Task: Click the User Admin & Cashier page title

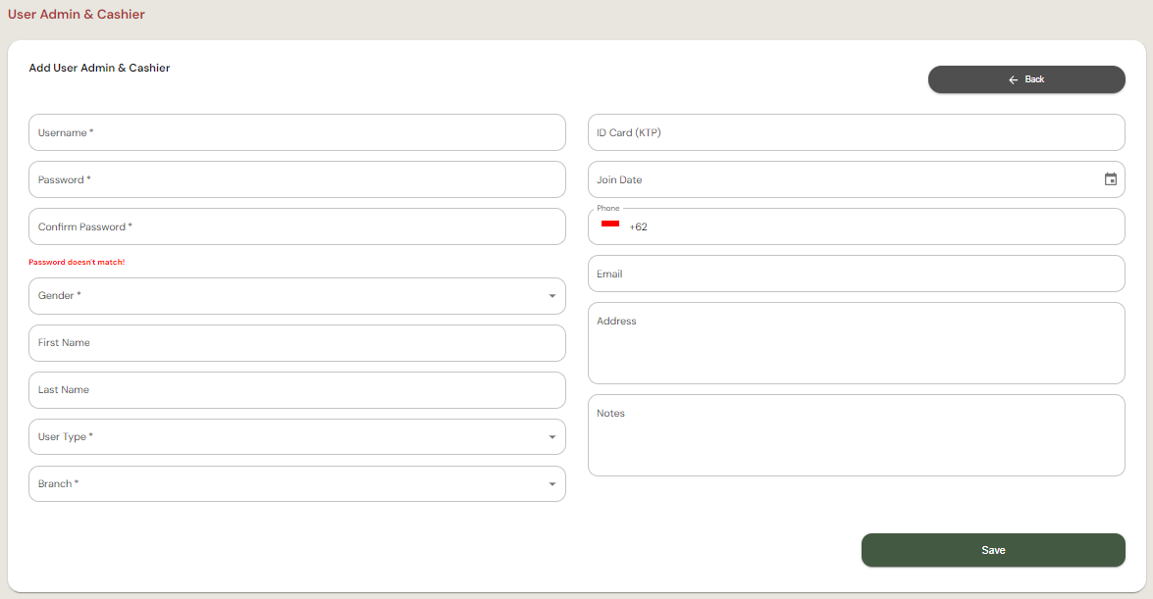Action: pos(77,15)
